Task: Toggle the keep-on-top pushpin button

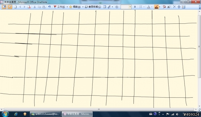Action: (x=10, y=7)
